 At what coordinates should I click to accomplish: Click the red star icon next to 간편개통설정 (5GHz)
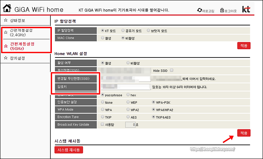tap(6, 46)
